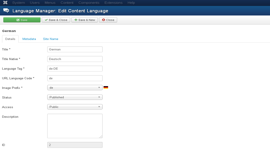Open the Users menu
The width and height of the screenshot is (270, 152).
point(35,3)
